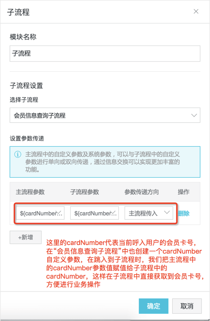Close the 子流程 dialog with X
This screenshot has height=321, width=210.
196,11
